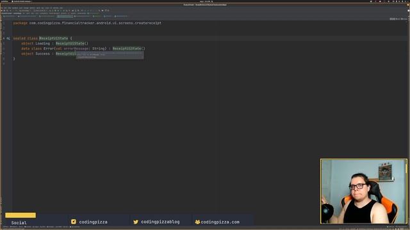This screenshot has width=410, height=230.
Task: Click the 'object Loading' keyword line
Action: tap(55, 43)
